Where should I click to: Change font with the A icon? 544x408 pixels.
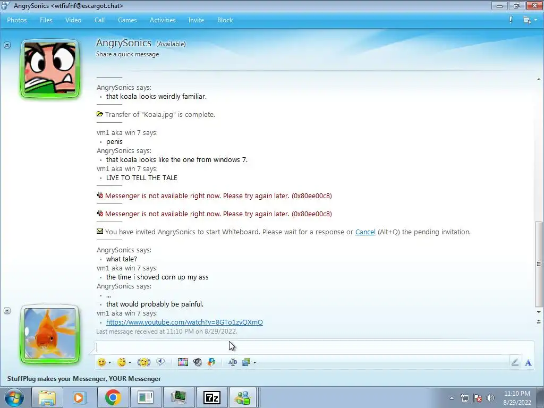point(528,362)
